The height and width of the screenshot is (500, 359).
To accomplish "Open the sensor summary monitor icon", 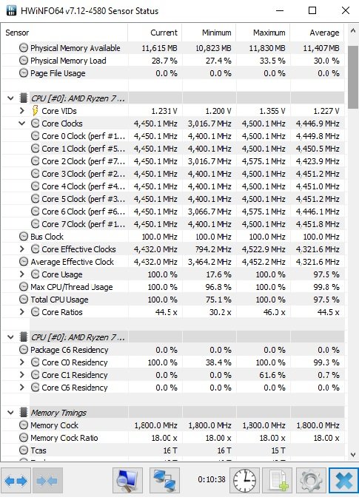I will point(127,480).
